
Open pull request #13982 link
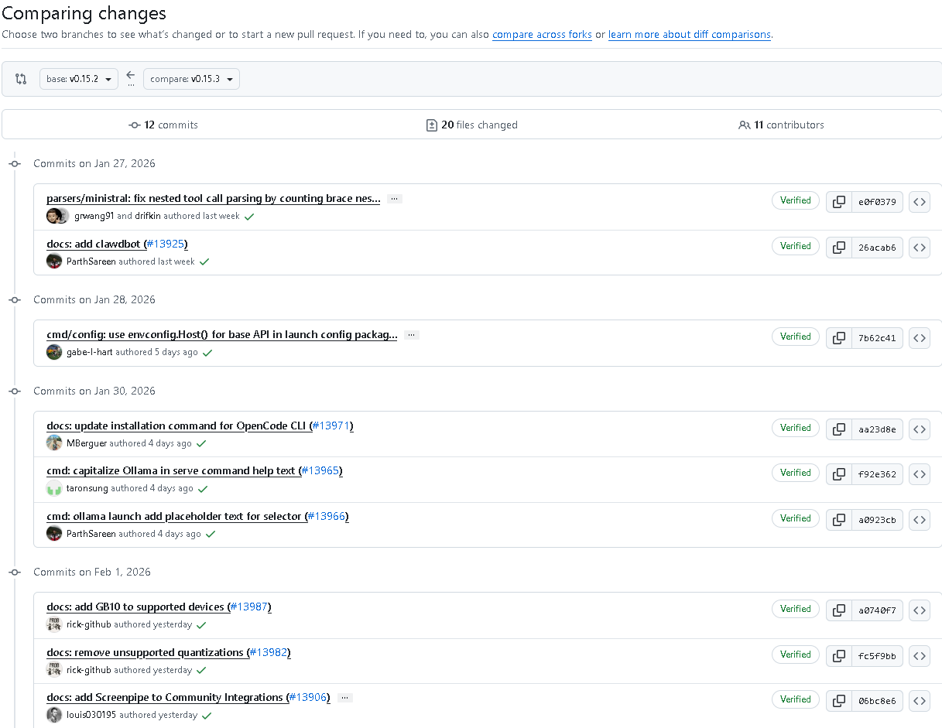coord(269,653)
